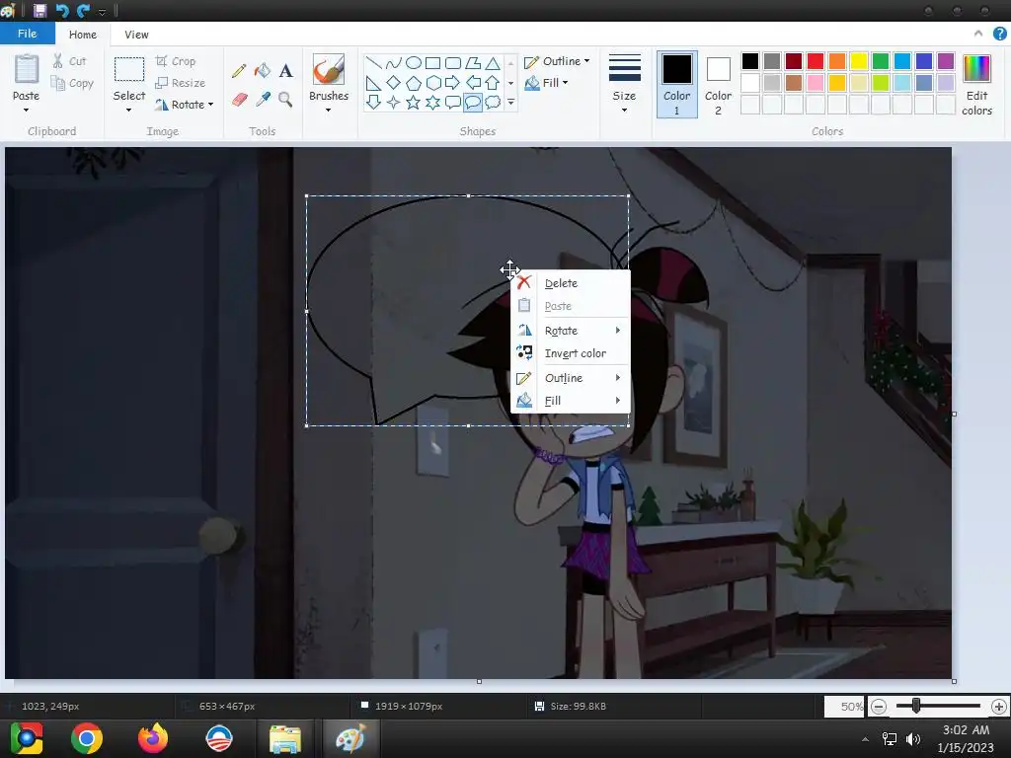Select the Color picker eyedropper tool
The height and width of the screenshot is (758, 1011).
pos(263,100)
